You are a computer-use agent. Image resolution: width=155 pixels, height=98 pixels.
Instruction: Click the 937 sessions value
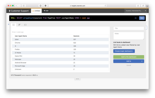(x=75, y=39)
